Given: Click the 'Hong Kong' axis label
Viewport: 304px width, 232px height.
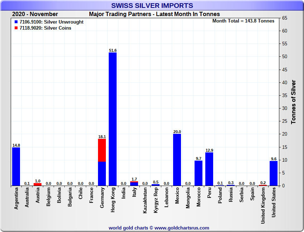Looking at the screenshot, I should [113, 200].
